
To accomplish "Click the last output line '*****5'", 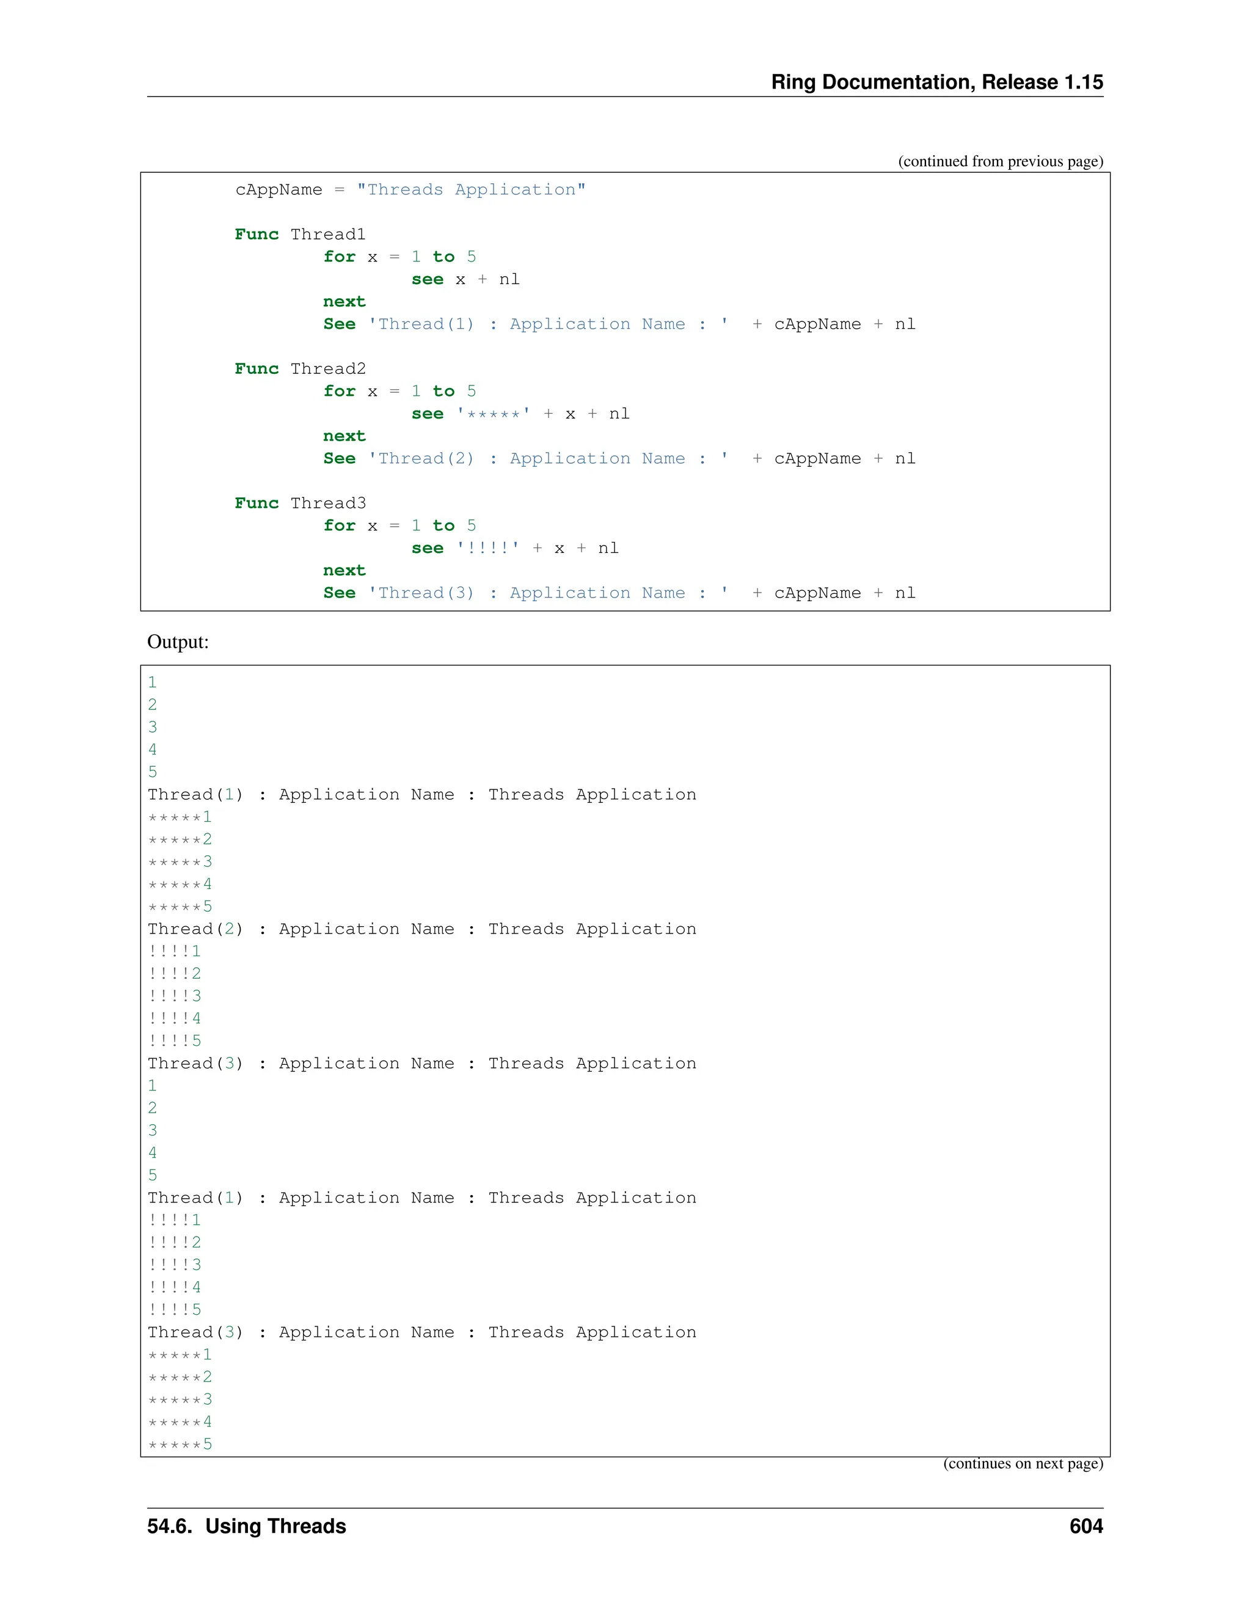I will click(x=180, y=1445).
